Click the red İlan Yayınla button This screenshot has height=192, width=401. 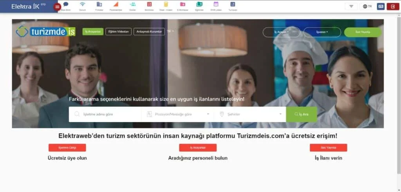(x=329, y=148)
